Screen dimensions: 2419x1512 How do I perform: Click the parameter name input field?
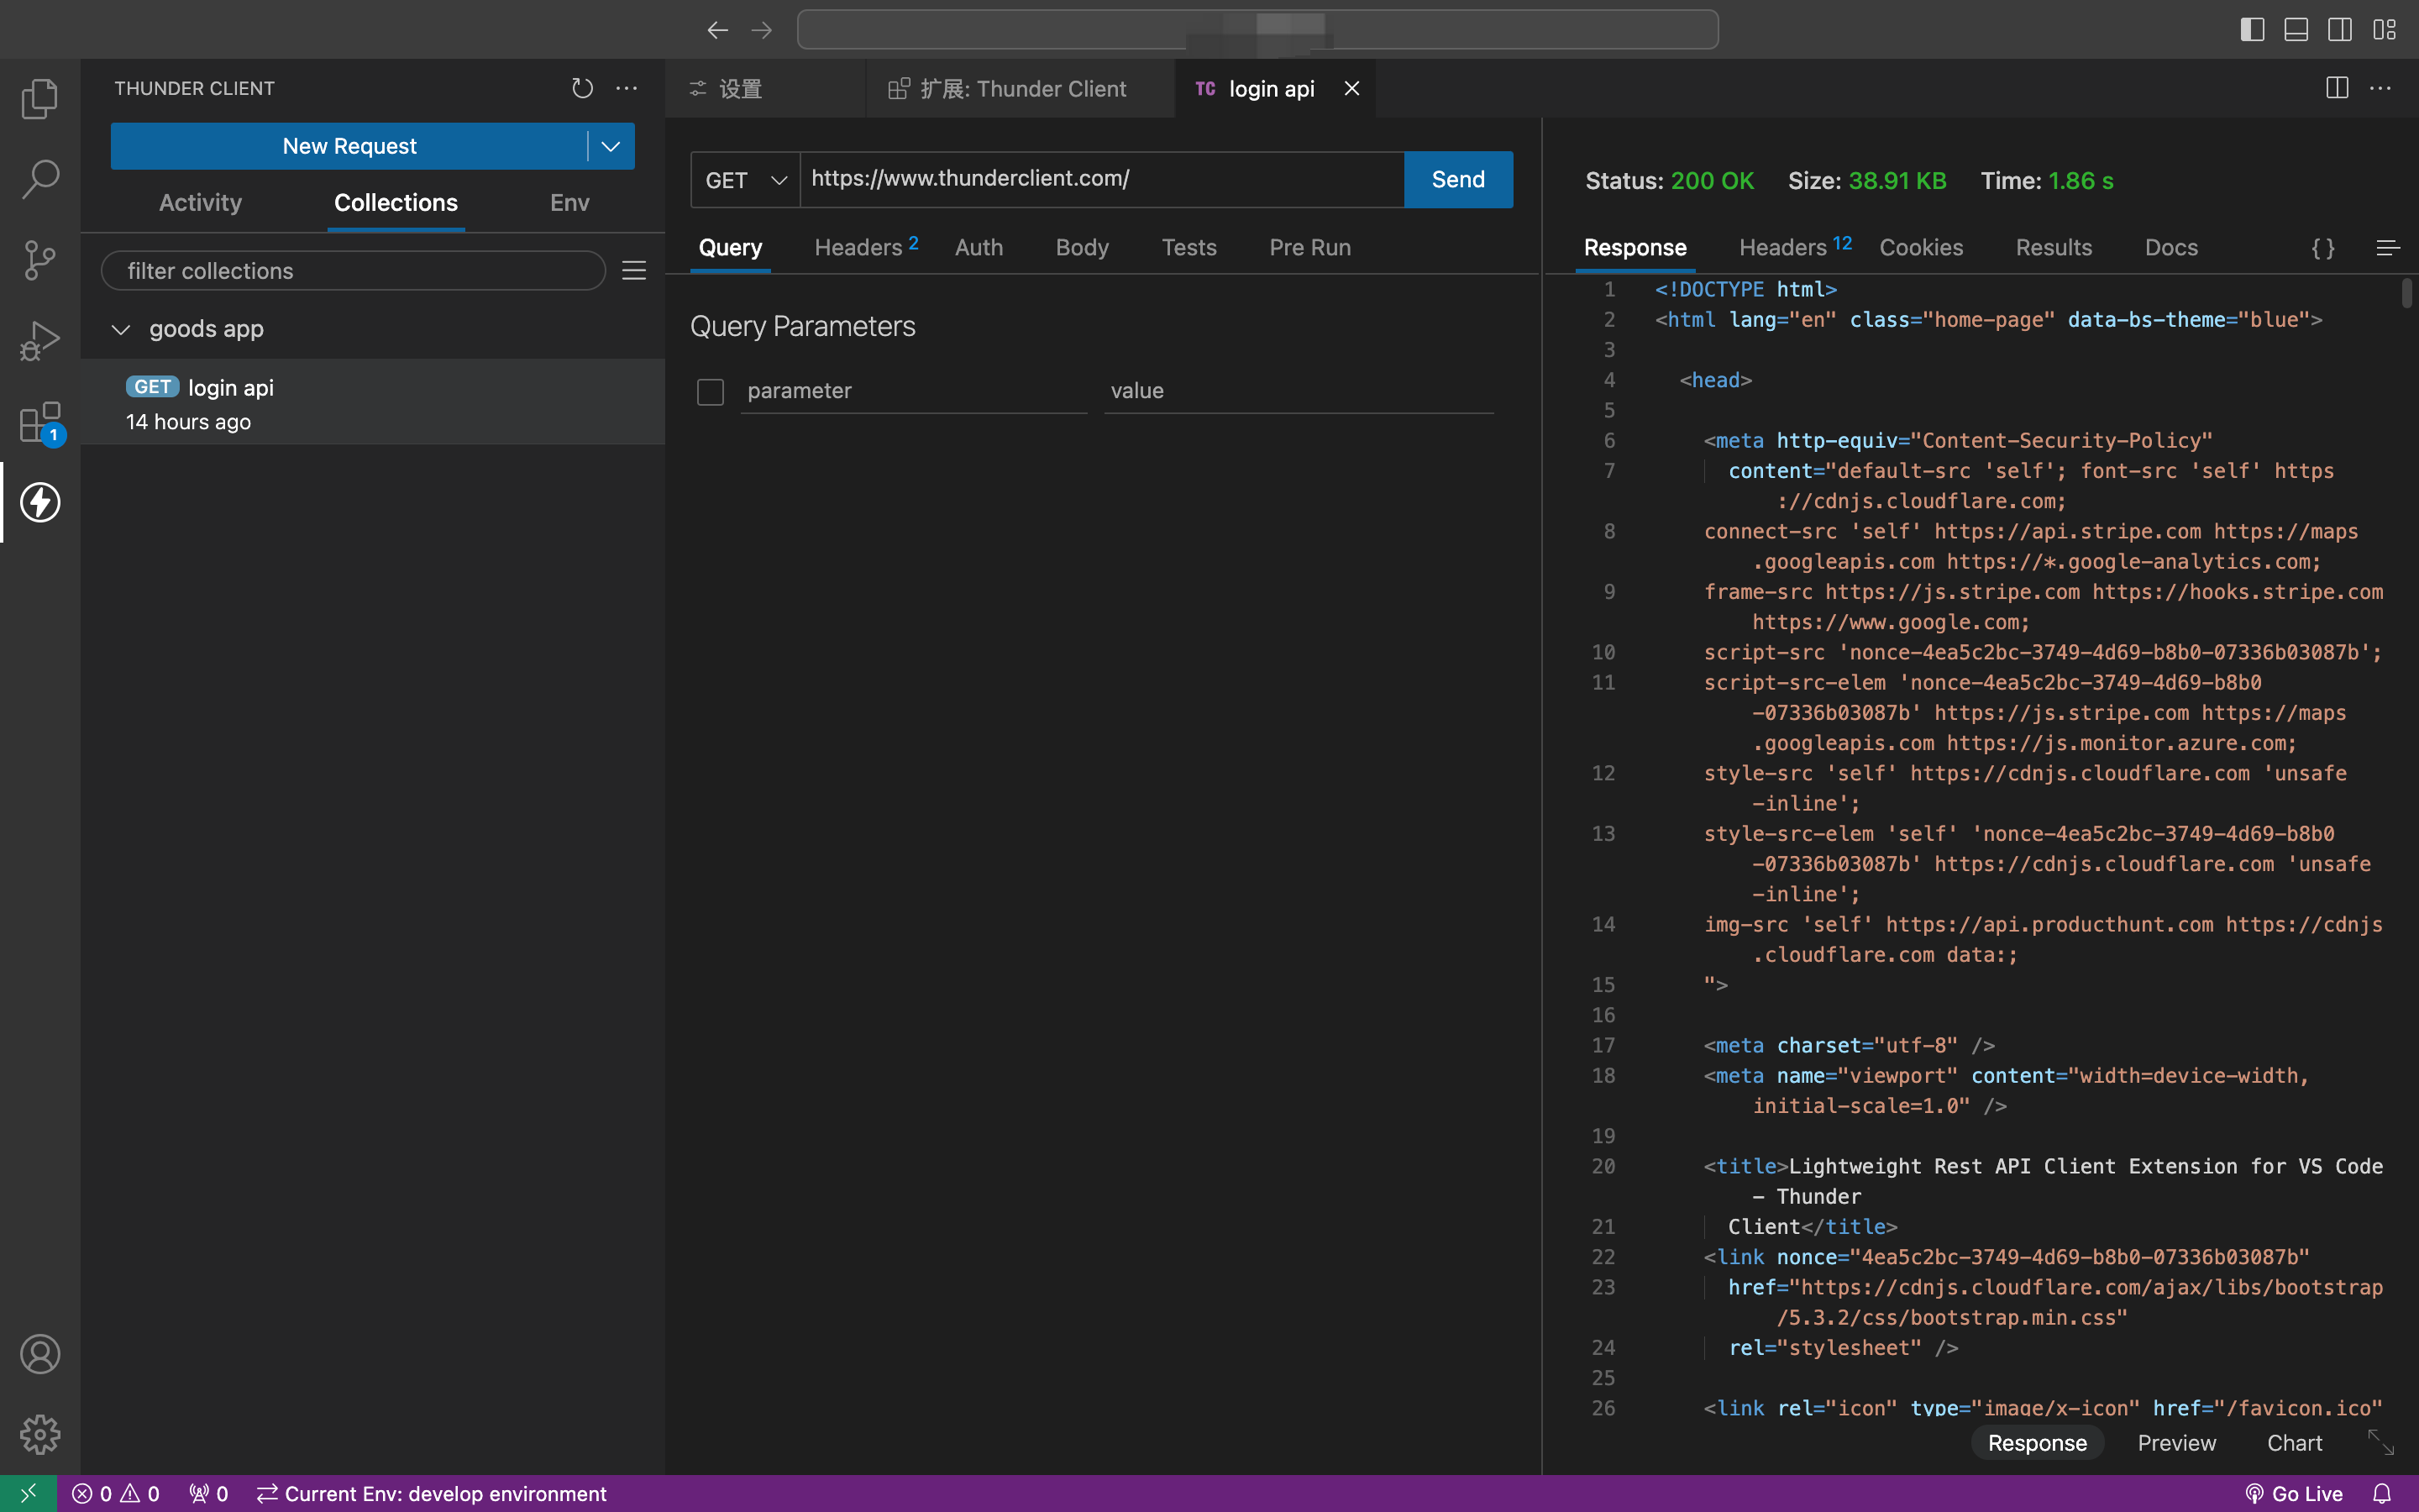pyautogui.click(x=913, y=392)
